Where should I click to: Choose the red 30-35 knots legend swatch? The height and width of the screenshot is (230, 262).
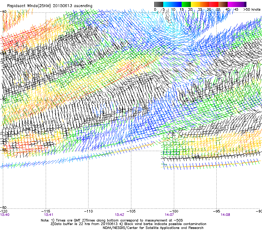click(214, 4)
